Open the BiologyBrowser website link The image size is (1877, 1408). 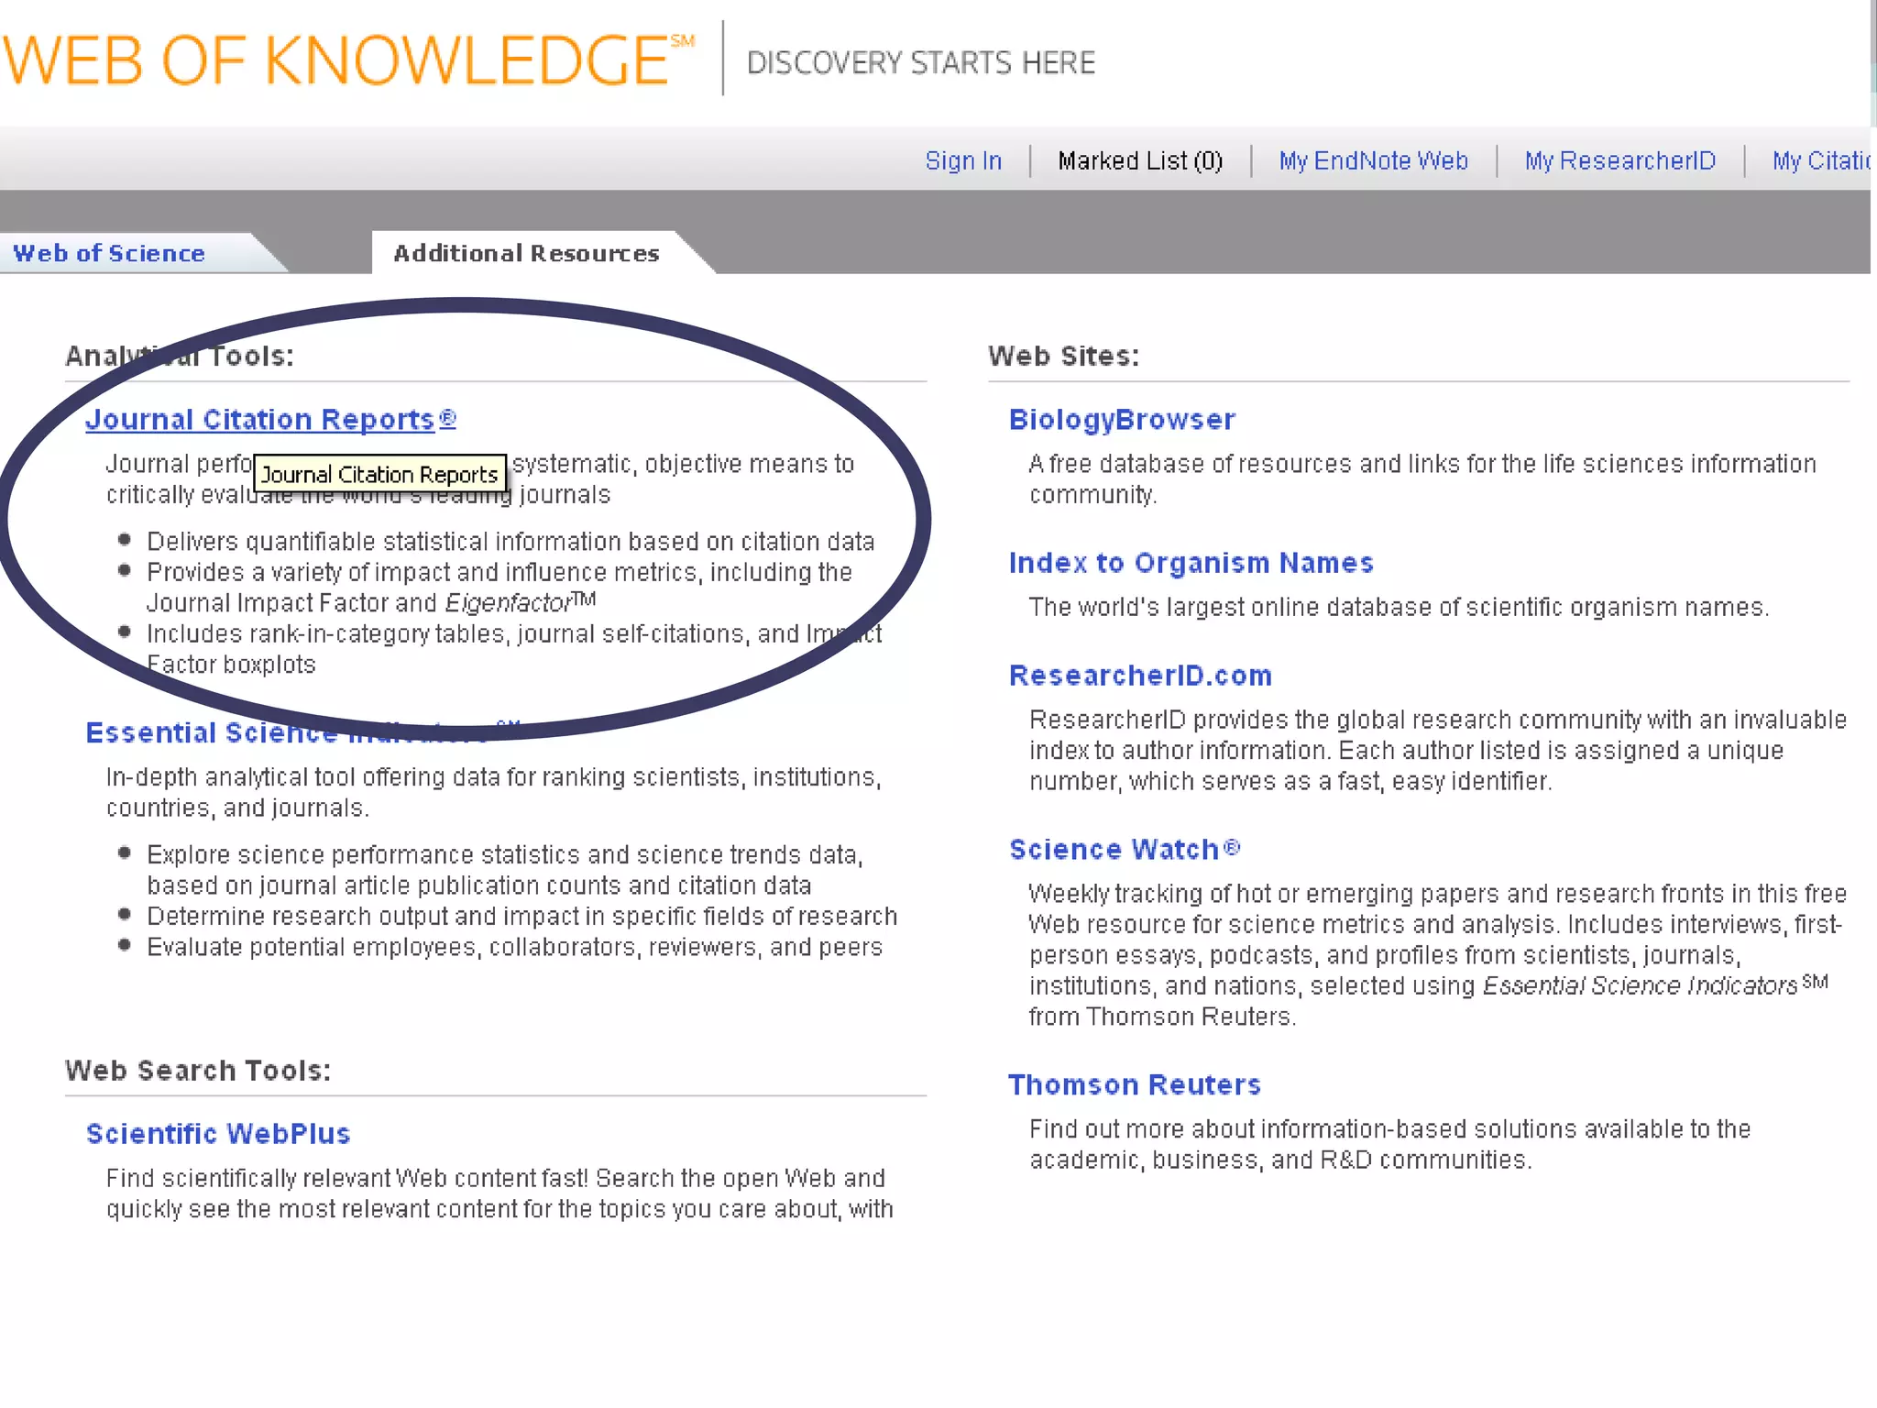[1122, 420]
